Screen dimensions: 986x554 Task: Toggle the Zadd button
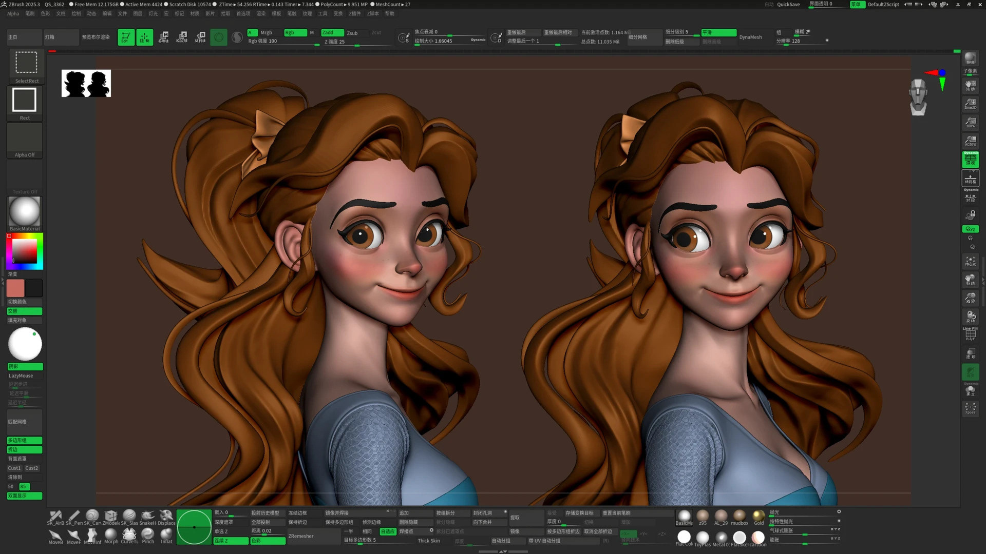[333, 32]
